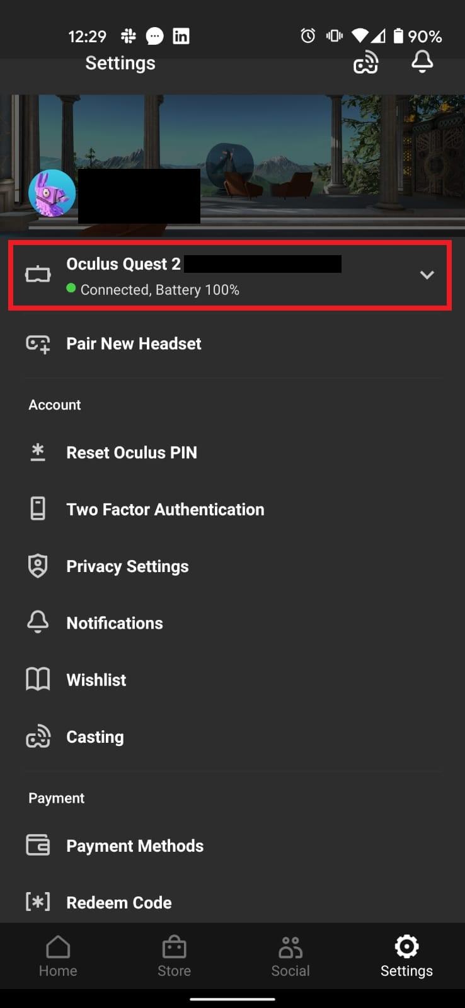Tap the Payment Methods wallet icon
Image resolution: width=465 pixels, height=1008 pixels.
click(38, 845)
